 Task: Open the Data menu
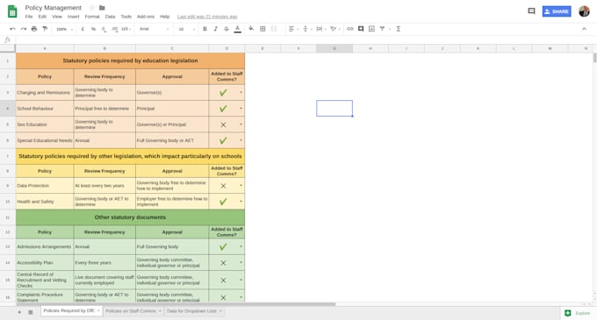tap(110, 17)
